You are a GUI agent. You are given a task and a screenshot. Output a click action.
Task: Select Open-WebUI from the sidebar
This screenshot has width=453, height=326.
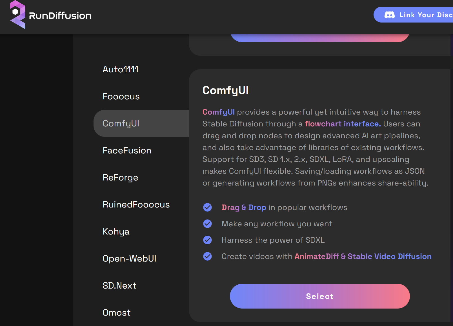pyautogui.click(x=129, y=258)
